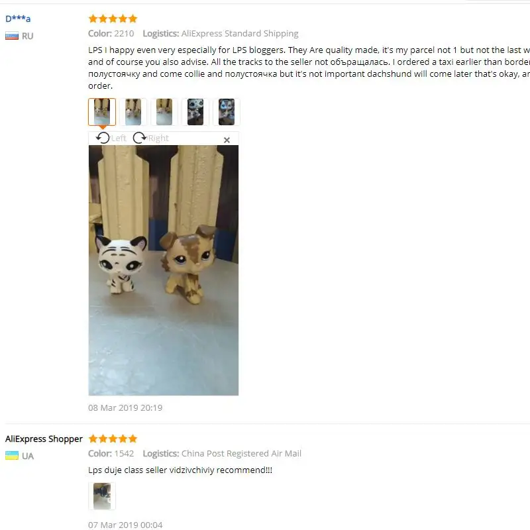Open the second photo thumbnail in D***a's review
Image resolution: width=530 pixels, height=530 pixels.
(133, 112)
